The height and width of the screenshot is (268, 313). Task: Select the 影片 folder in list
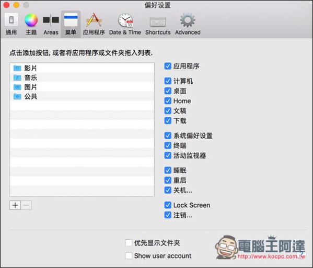[82, 68]
